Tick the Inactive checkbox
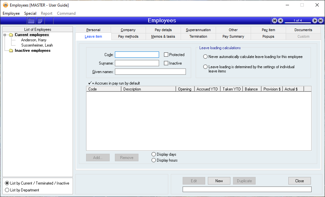The width and height of the screenshot is (325, 197). click(x=166, y=63)
